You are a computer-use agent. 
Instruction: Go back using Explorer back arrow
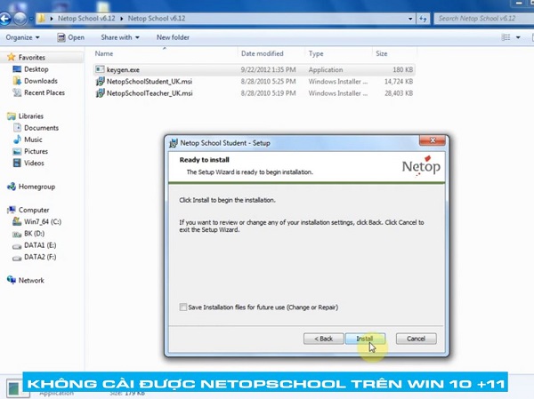click(5, 19)
